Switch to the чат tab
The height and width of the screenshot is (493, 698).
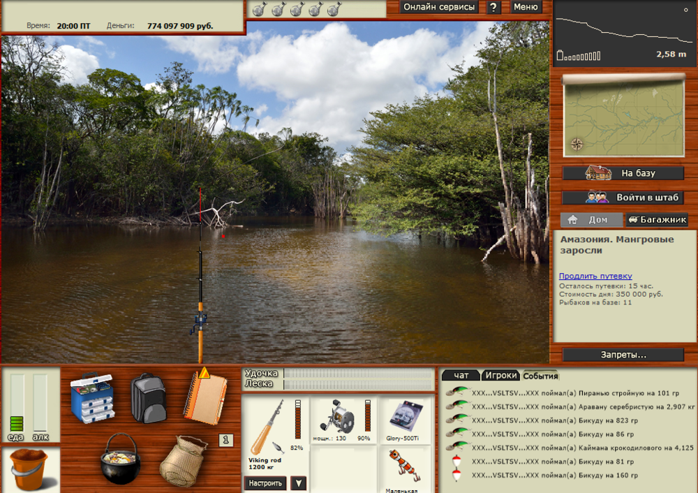click(461, 376)
